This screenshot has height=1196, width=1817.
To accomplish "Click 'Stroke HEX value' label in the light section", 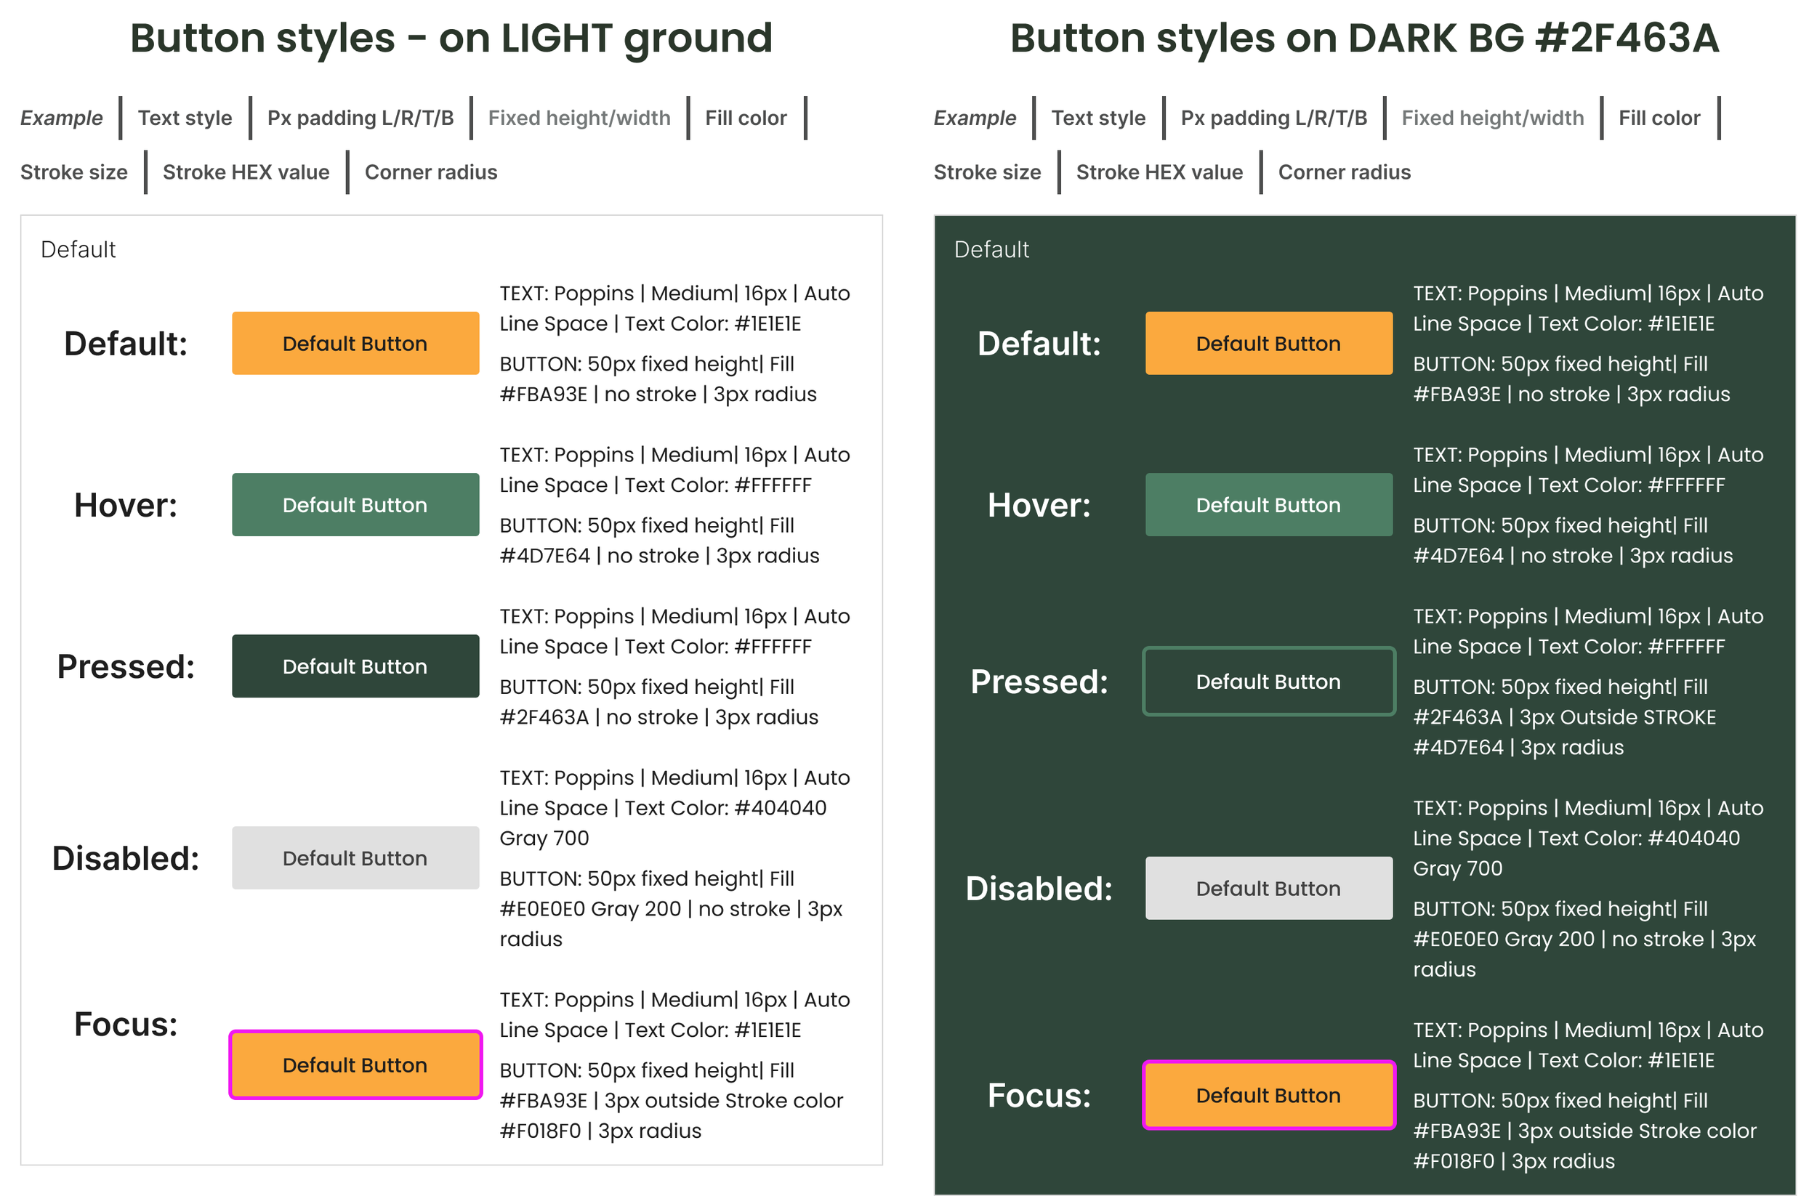I will pyautogui.click(x=246, y=171).
